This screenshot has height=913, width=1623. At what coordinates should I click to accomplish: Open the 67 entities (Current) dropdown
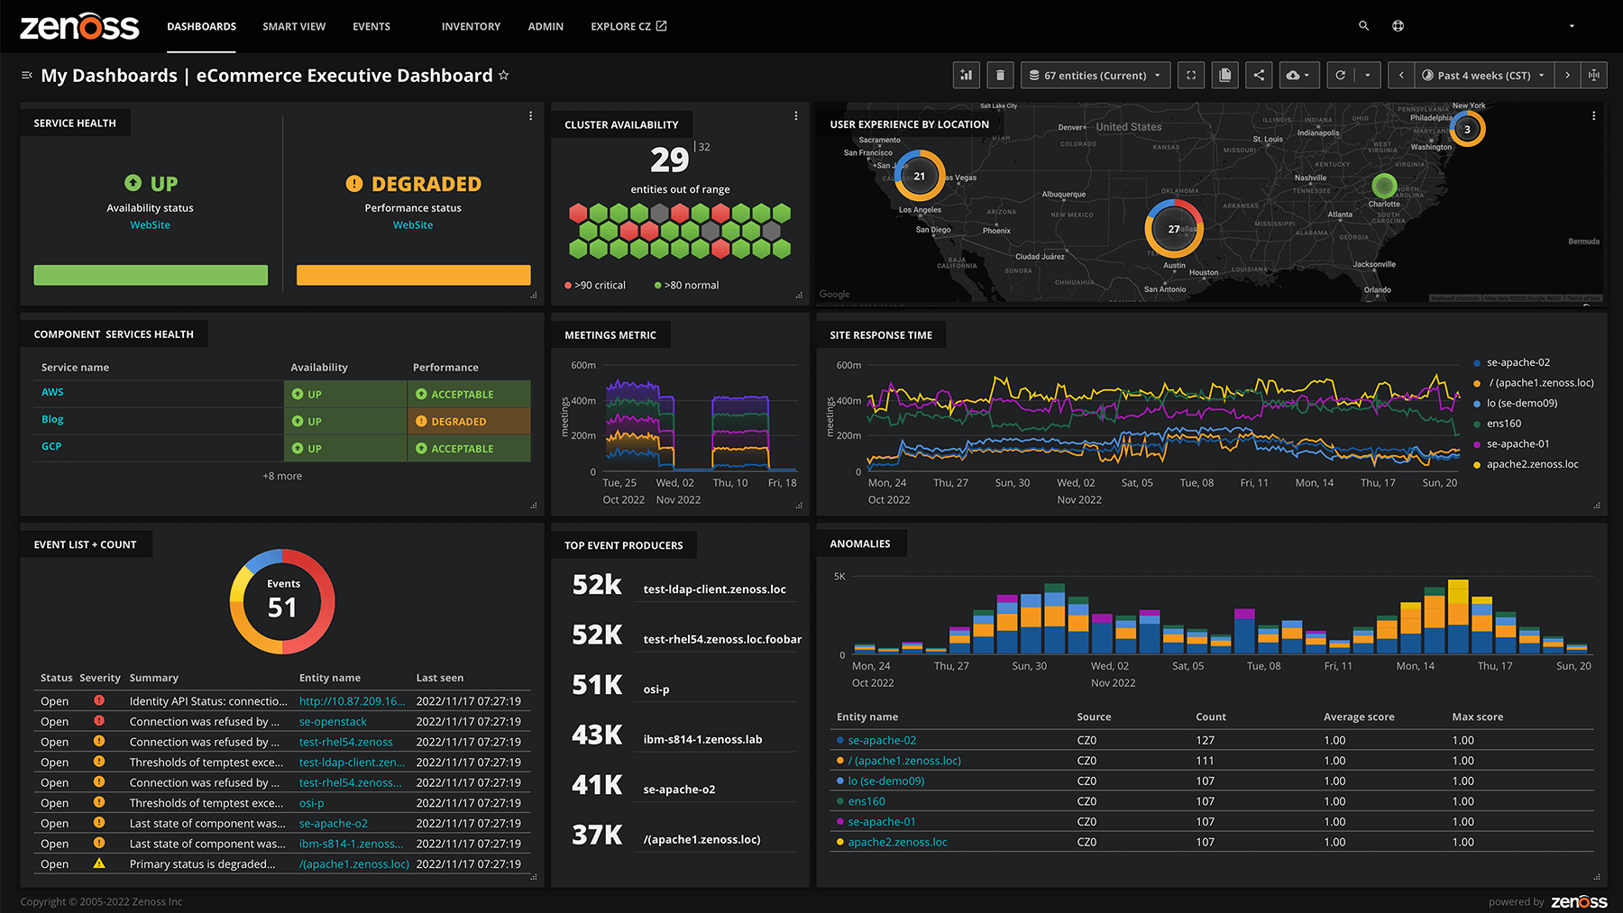[x=1096, y=76]
